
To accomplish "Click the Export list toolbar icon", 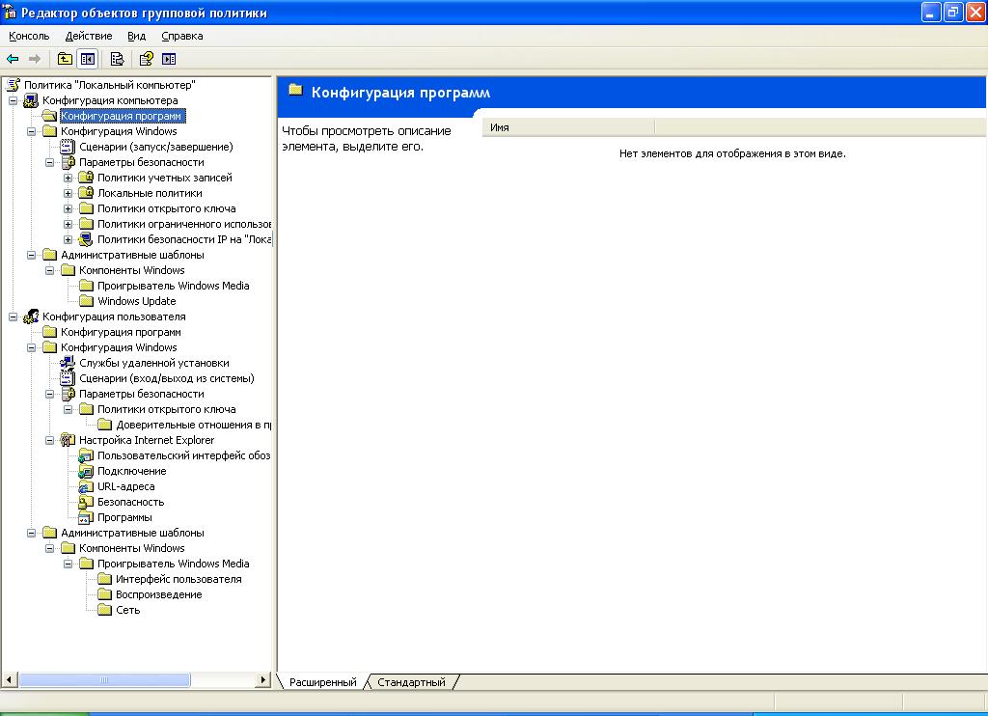I will coord(117,59).
